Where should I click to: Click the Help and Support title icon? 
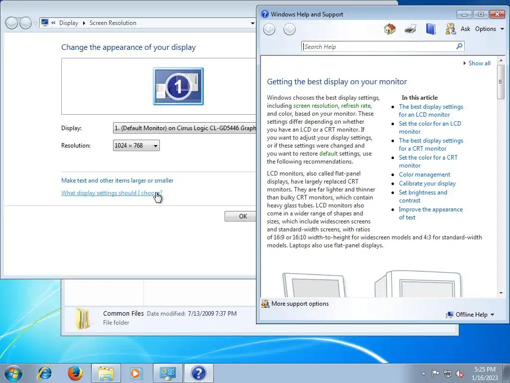265,14
